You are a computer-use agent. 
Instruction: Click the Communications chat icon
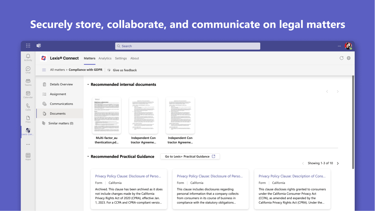(44, 104)
